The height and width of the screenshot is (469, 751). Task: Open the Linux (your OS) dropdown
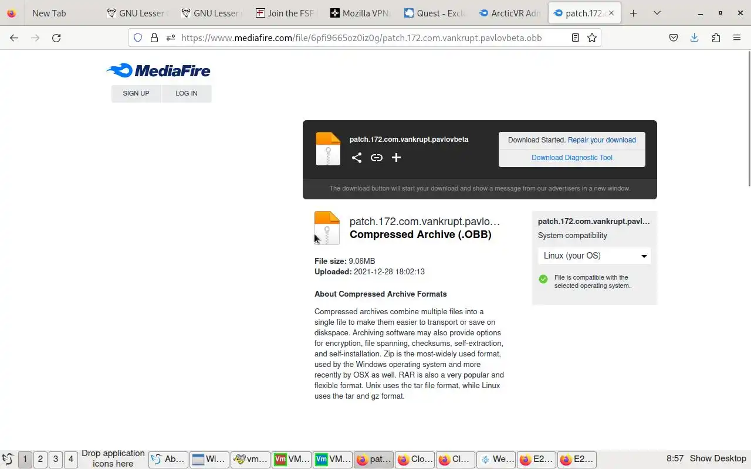point(594,256)
